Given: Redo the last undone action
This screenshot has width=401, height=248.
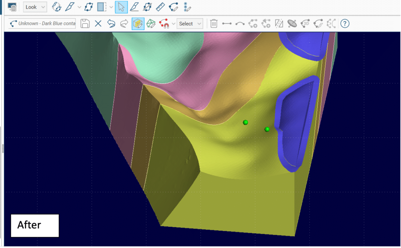Looking at the screenshot, I should (124, 23).
